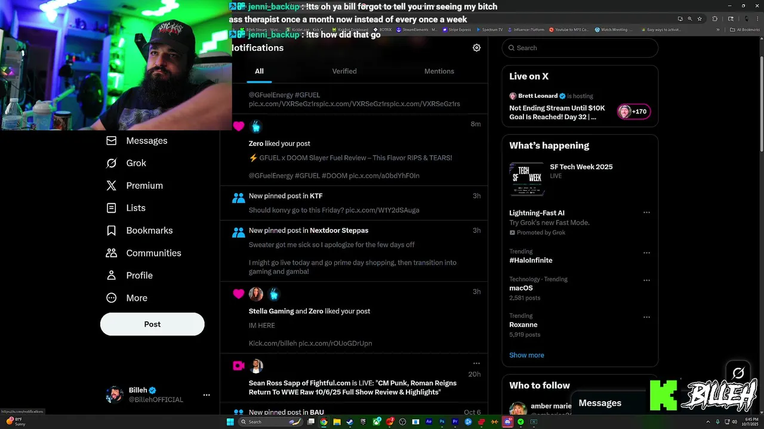Switch to the All notifications tab

click(x=259, y=71)
